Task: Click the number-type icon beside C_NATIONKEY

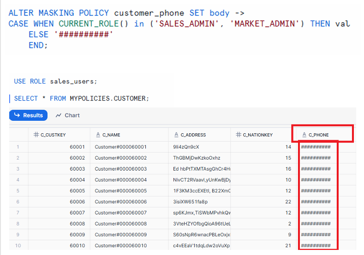Action: point(239,135)
